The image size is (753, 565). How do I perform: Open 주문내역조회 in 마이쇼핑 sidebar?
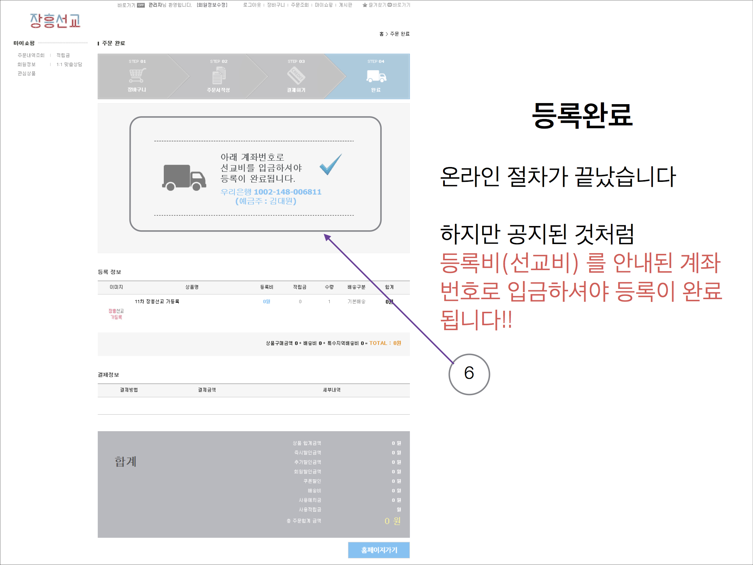point(31,55)
